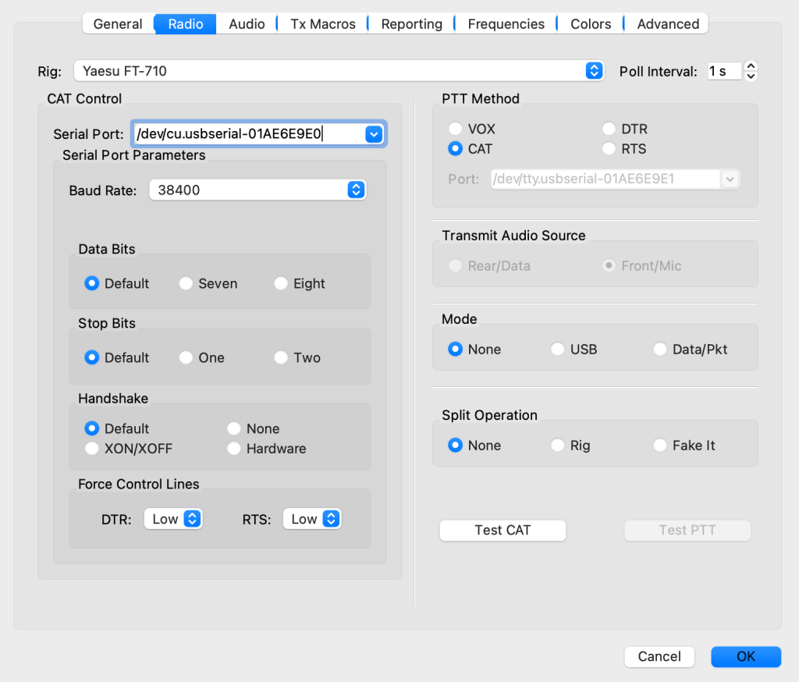Increase the Poll Interval with up arrow
This screenshot has width=799, height=682.
(751, 66)
